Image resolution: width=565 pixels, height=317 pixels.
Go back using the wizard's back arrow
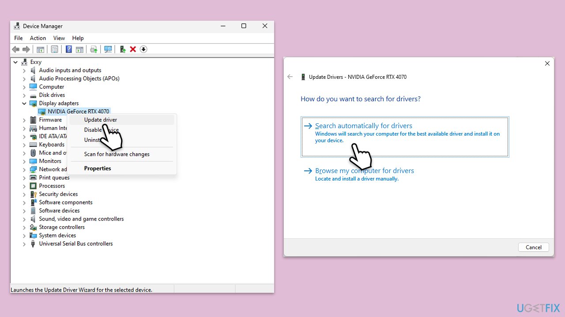(x=290, y=77)
